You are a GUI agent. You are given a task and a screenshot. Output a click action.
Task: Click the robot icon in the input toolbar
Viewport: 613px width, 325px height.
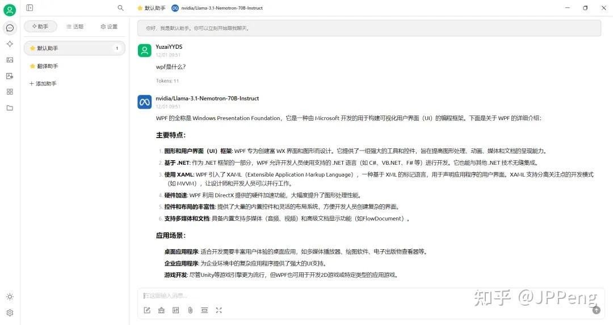coord(161,310)
